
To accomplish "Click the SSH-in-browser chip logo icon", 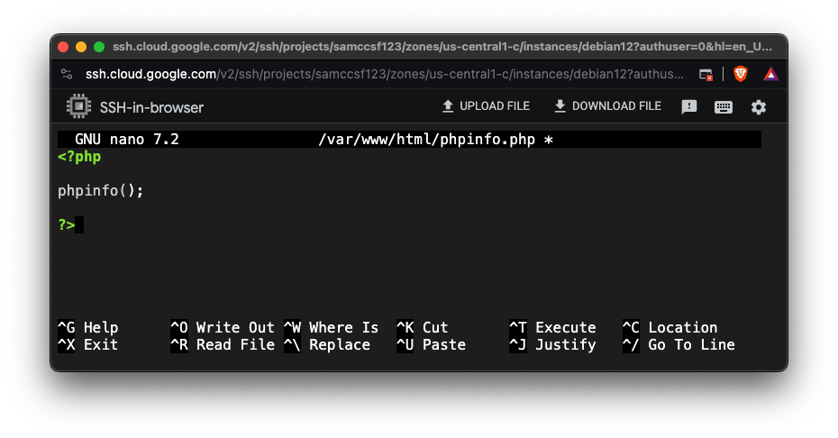I will pos(79,107).
